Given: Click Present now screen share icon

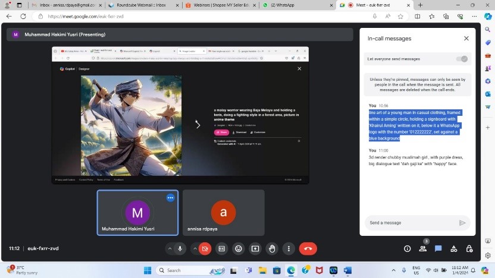Looking at the screenshot, I should tap(255, 249).
